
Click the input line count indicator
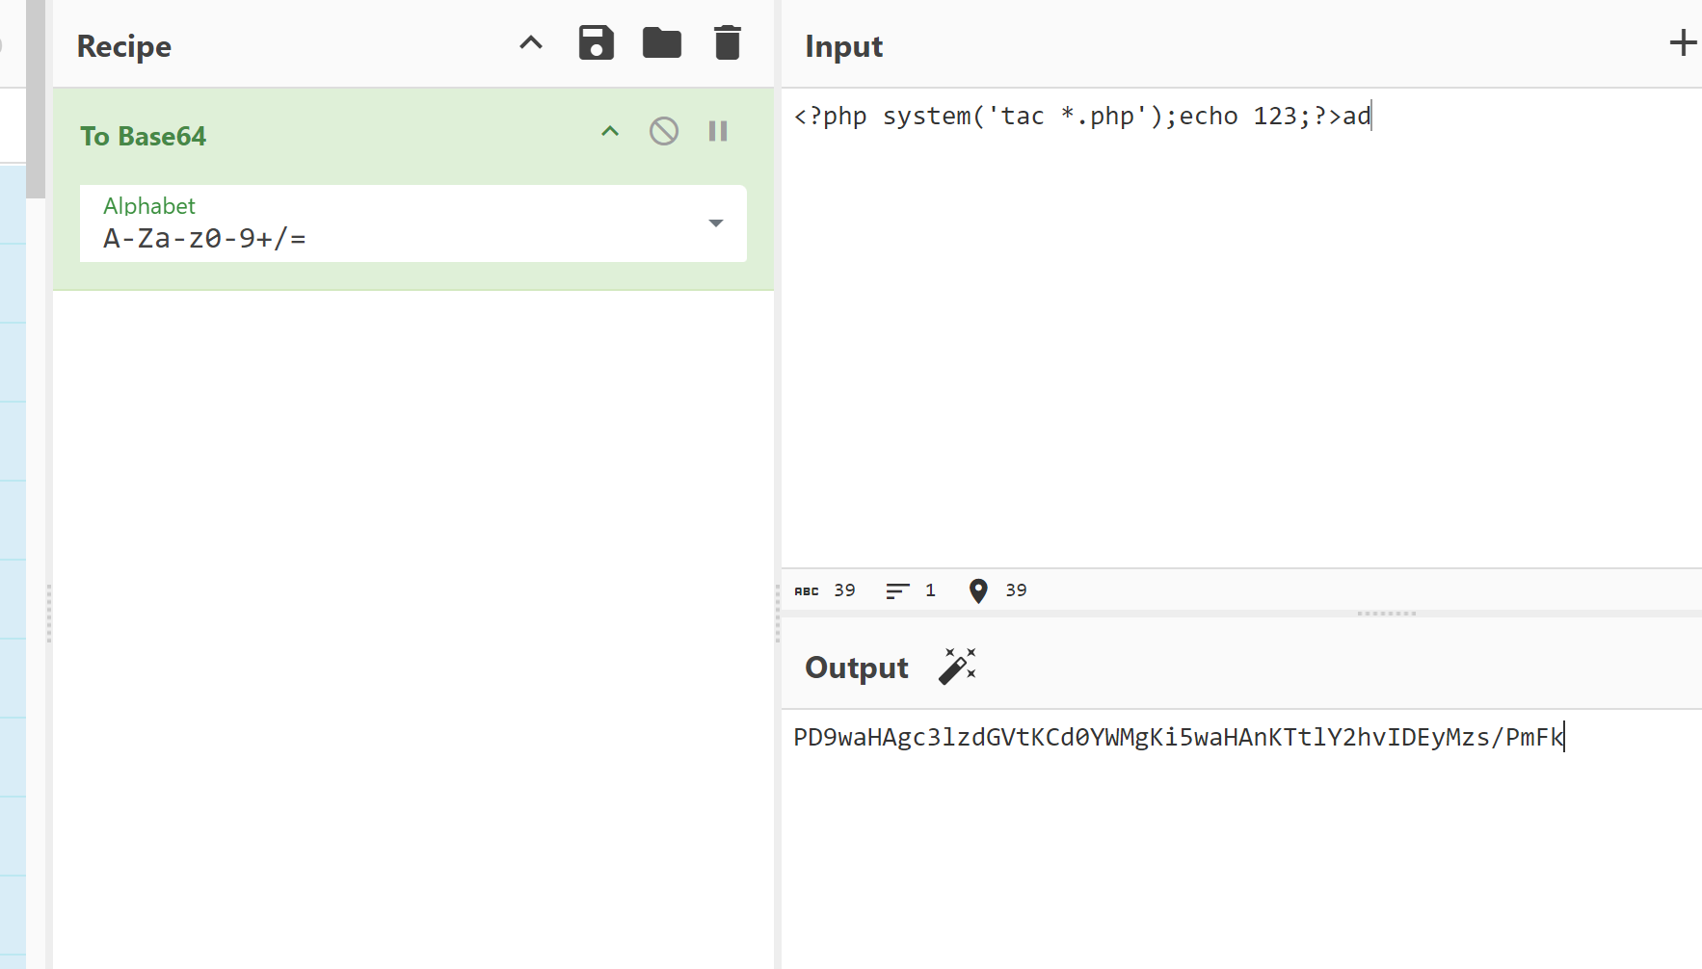pos(911,590)
